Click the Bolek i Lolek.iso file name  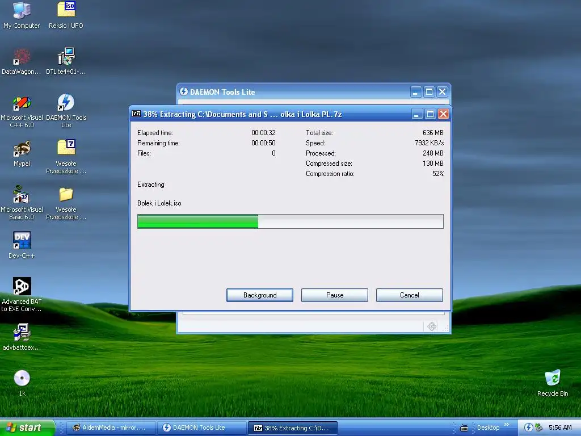(x=159, y=203)
